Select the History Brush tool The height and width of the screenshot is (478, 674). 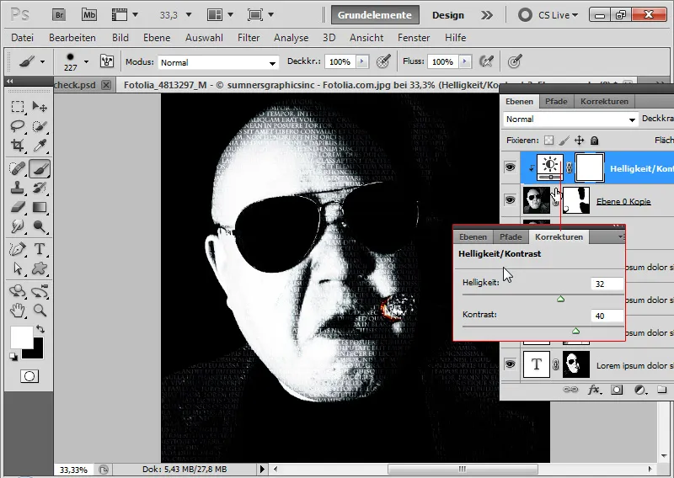[40, 188]
